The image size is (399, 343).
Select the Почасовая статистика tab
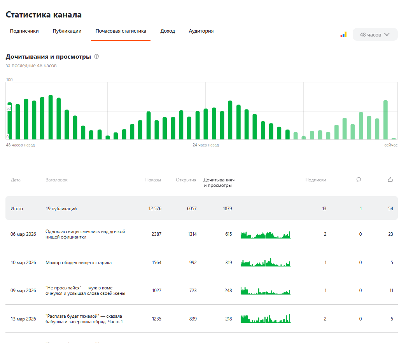tap(121, 31)
